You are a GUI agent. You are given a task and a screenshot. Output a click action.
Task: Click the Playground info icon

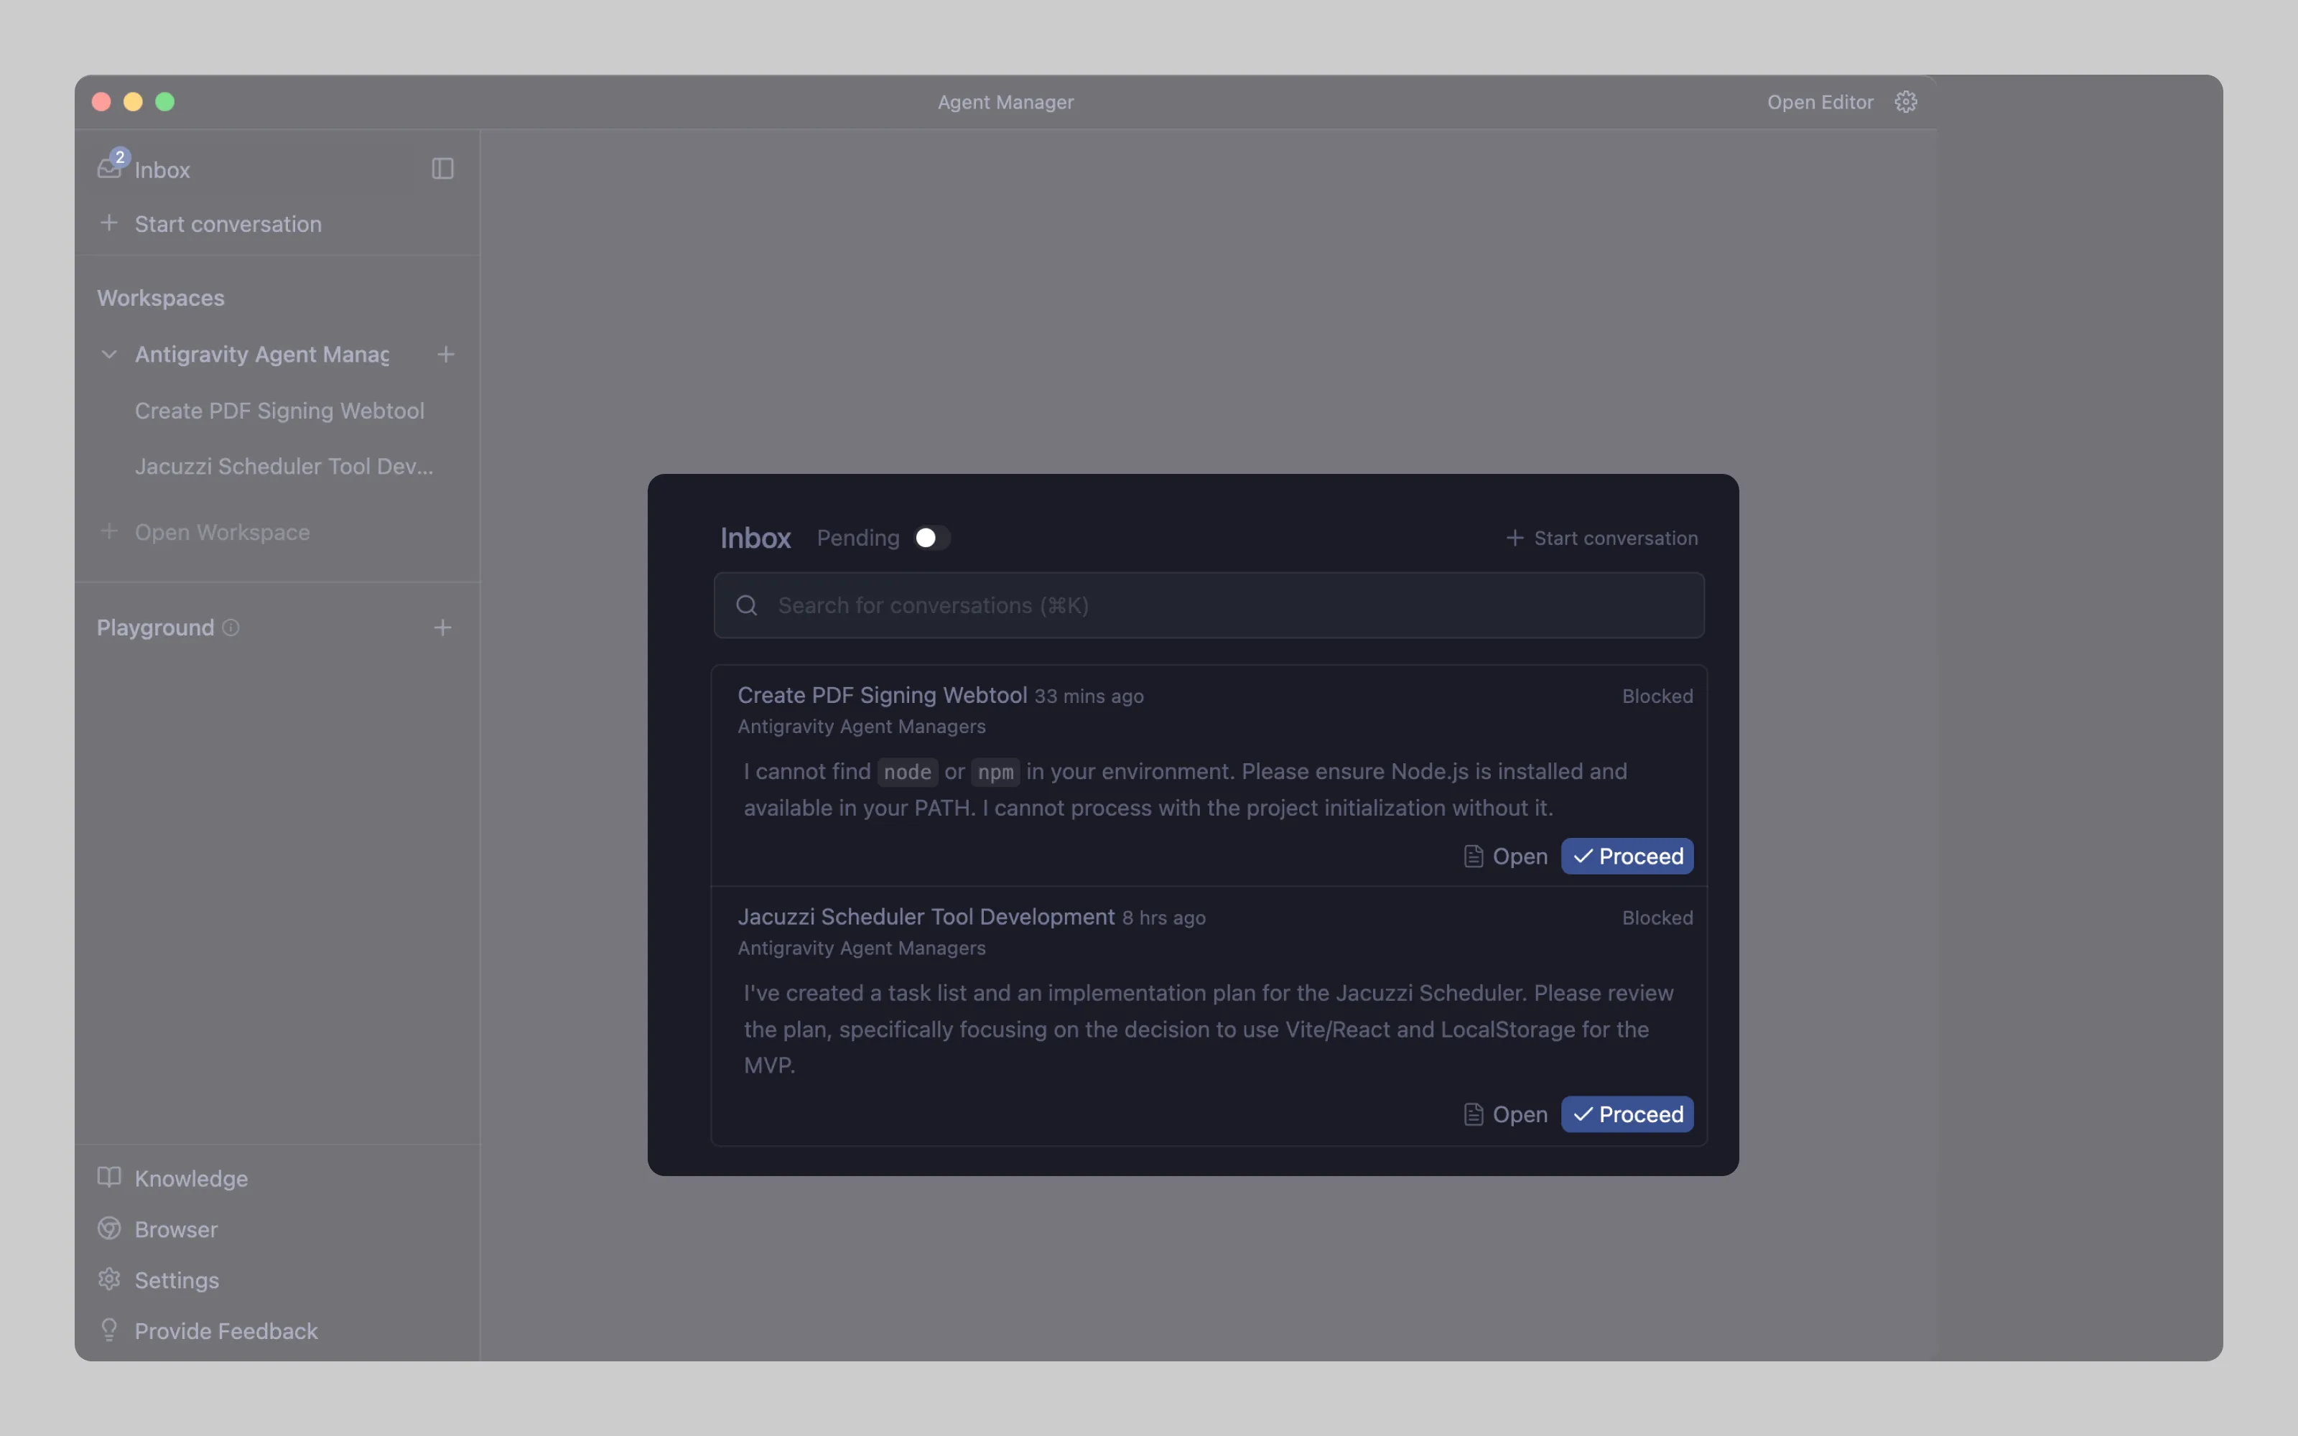click(231, 628)
